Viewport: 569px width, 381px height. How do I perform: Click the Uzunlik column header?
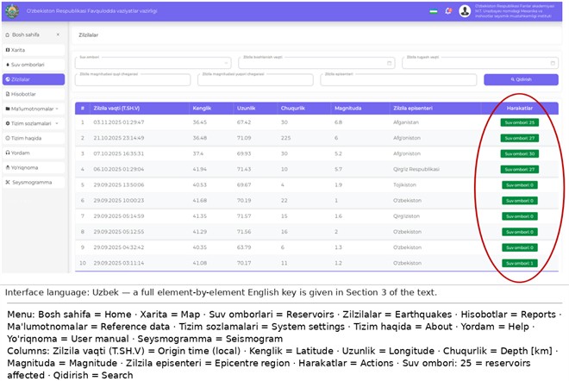246,108
